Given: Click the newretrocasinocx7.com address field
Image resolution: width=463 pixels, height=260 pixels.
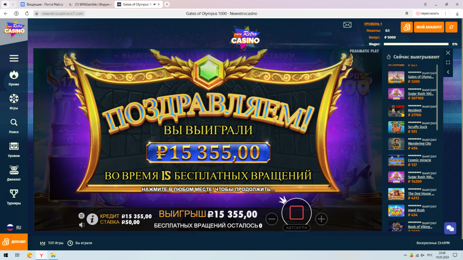Looking at the screenshot, I should [63, 13].
